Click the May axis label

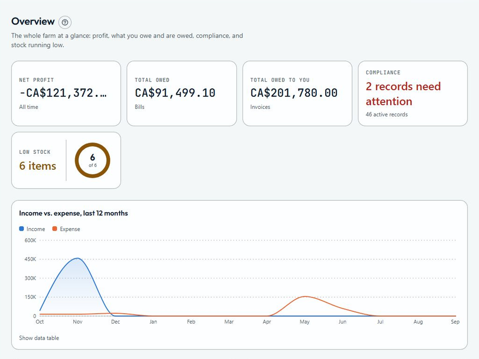pyautogui.click(x=304, y=322)
